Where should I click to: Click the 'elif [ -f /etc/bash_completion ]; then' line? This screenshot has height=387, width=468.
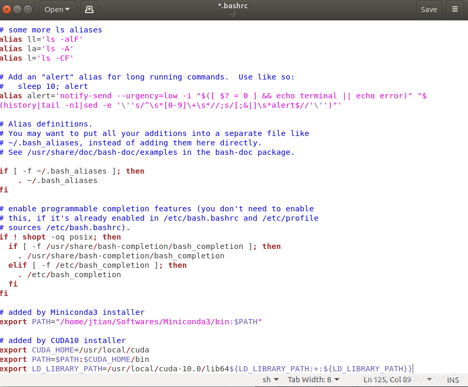pos(98,265)
